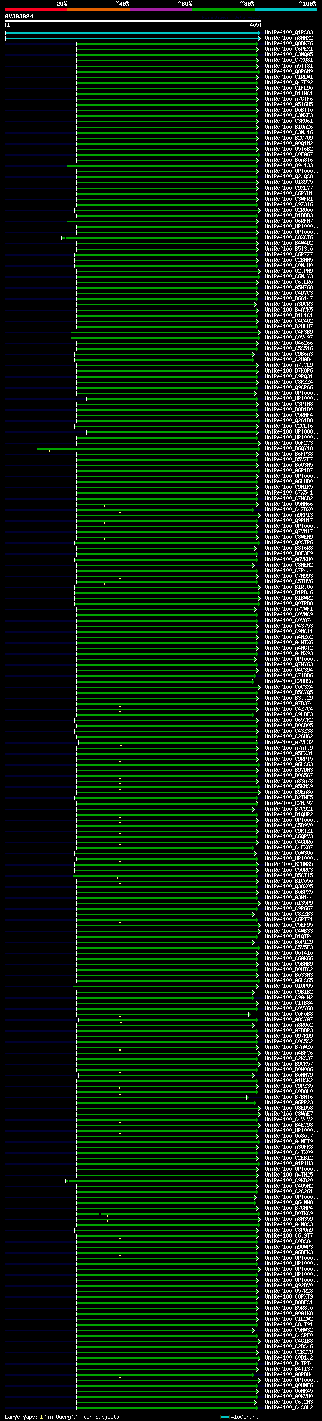Viewport: 322px width, 1421px height.
Task: Select the UniRef100_Q0F2V3 entry
Action: (289, 443)
